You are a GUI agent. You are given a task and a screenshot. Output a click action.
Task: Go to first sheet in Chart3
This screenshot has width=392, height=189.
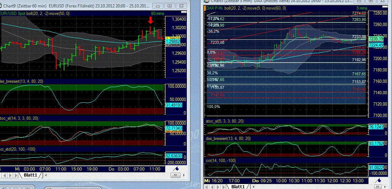(x=207, y=187)
